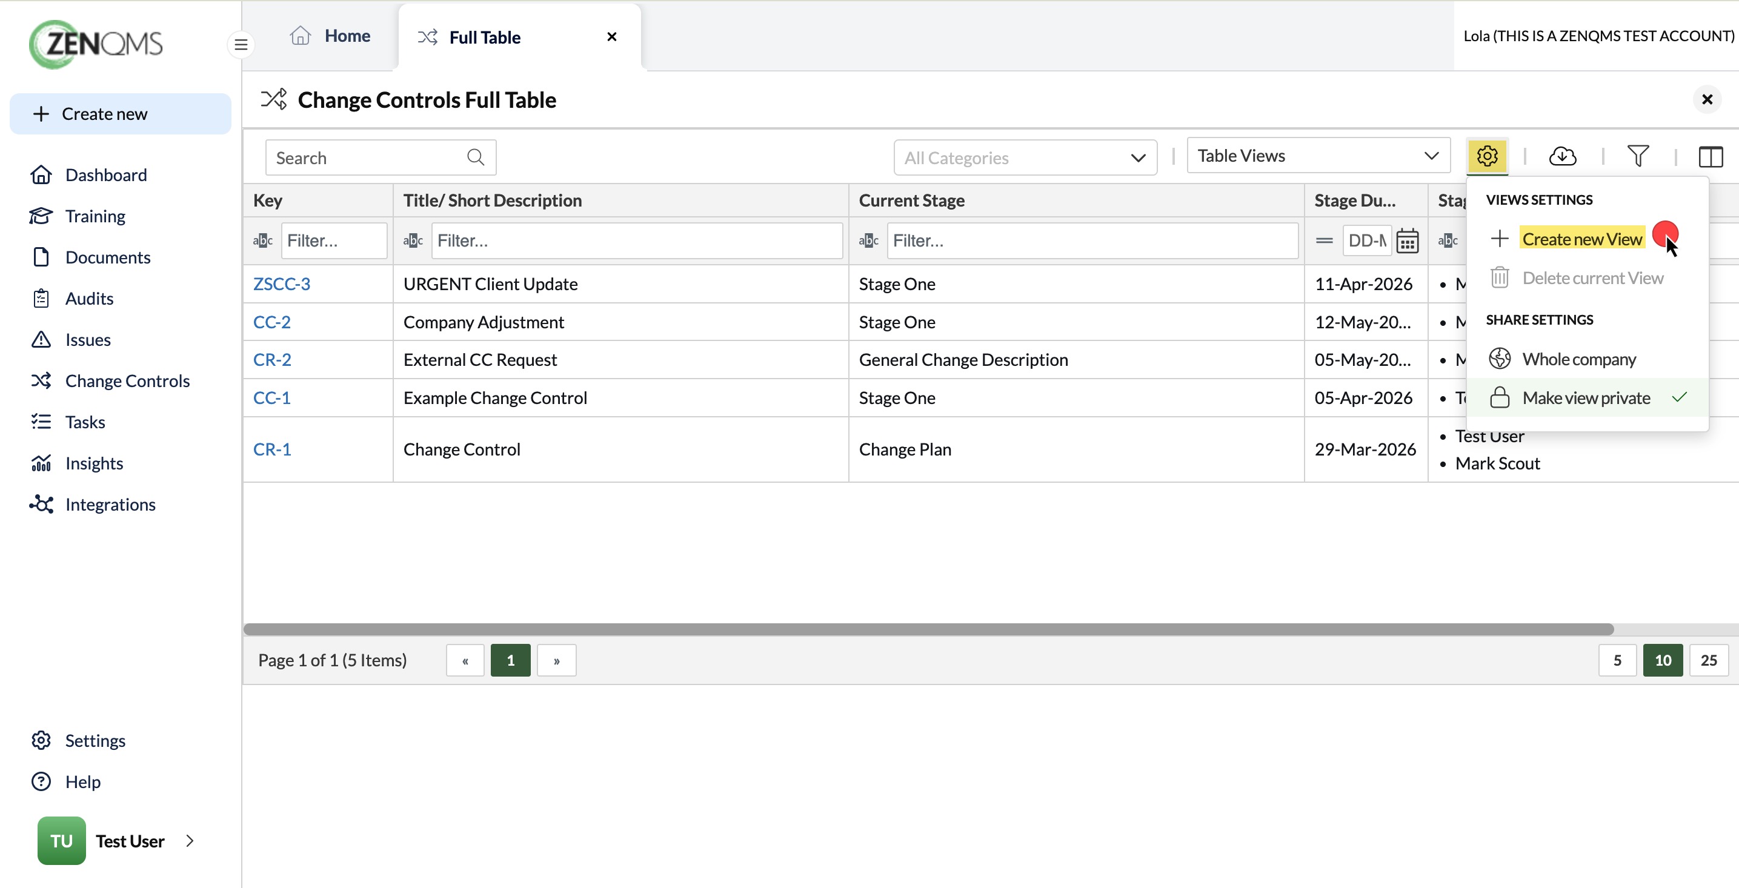Open record CR-1
Viewport: 1739px width, 888px height.
272,449
